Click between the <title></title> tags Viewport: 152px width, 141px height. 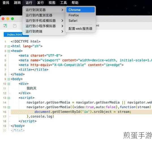[x=33, y=70]
